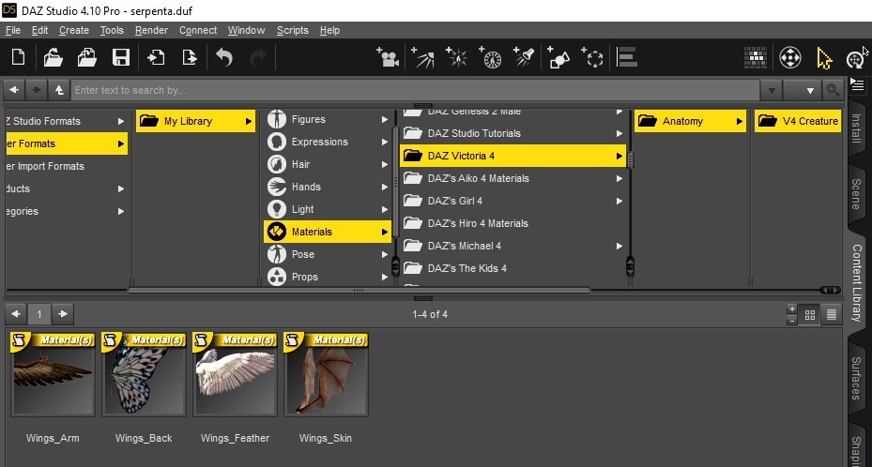Click the search magnifier button
The image size is (872, 467).
pos(833,90)
